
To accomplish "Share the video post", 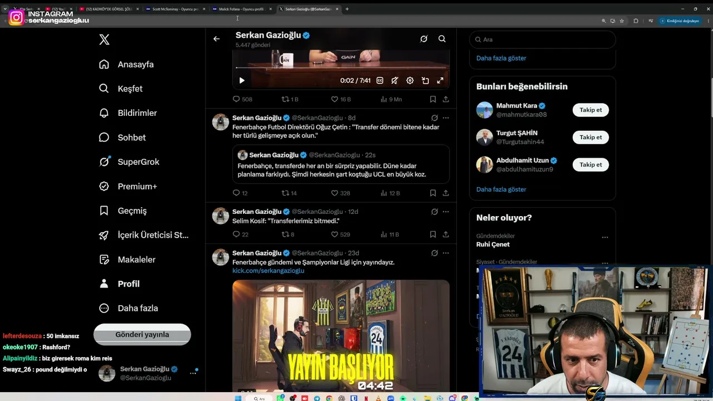I will coord(446,99).
